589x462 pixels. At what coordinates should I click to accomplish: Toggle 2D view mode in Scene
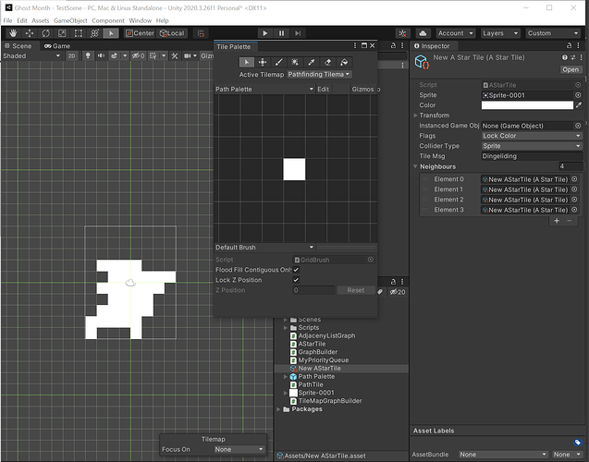71,55
